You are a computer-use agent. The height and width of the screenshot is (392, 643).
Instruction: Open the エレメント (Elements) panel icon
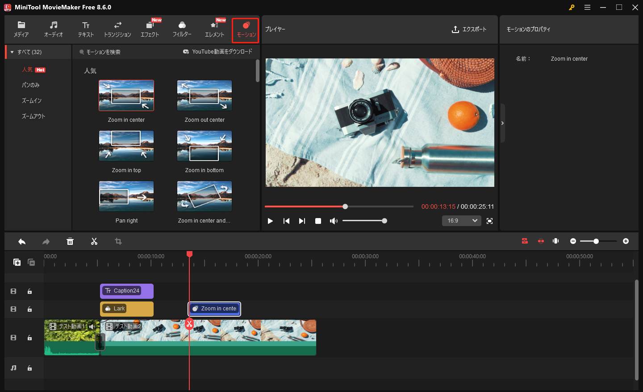point(214,29)
